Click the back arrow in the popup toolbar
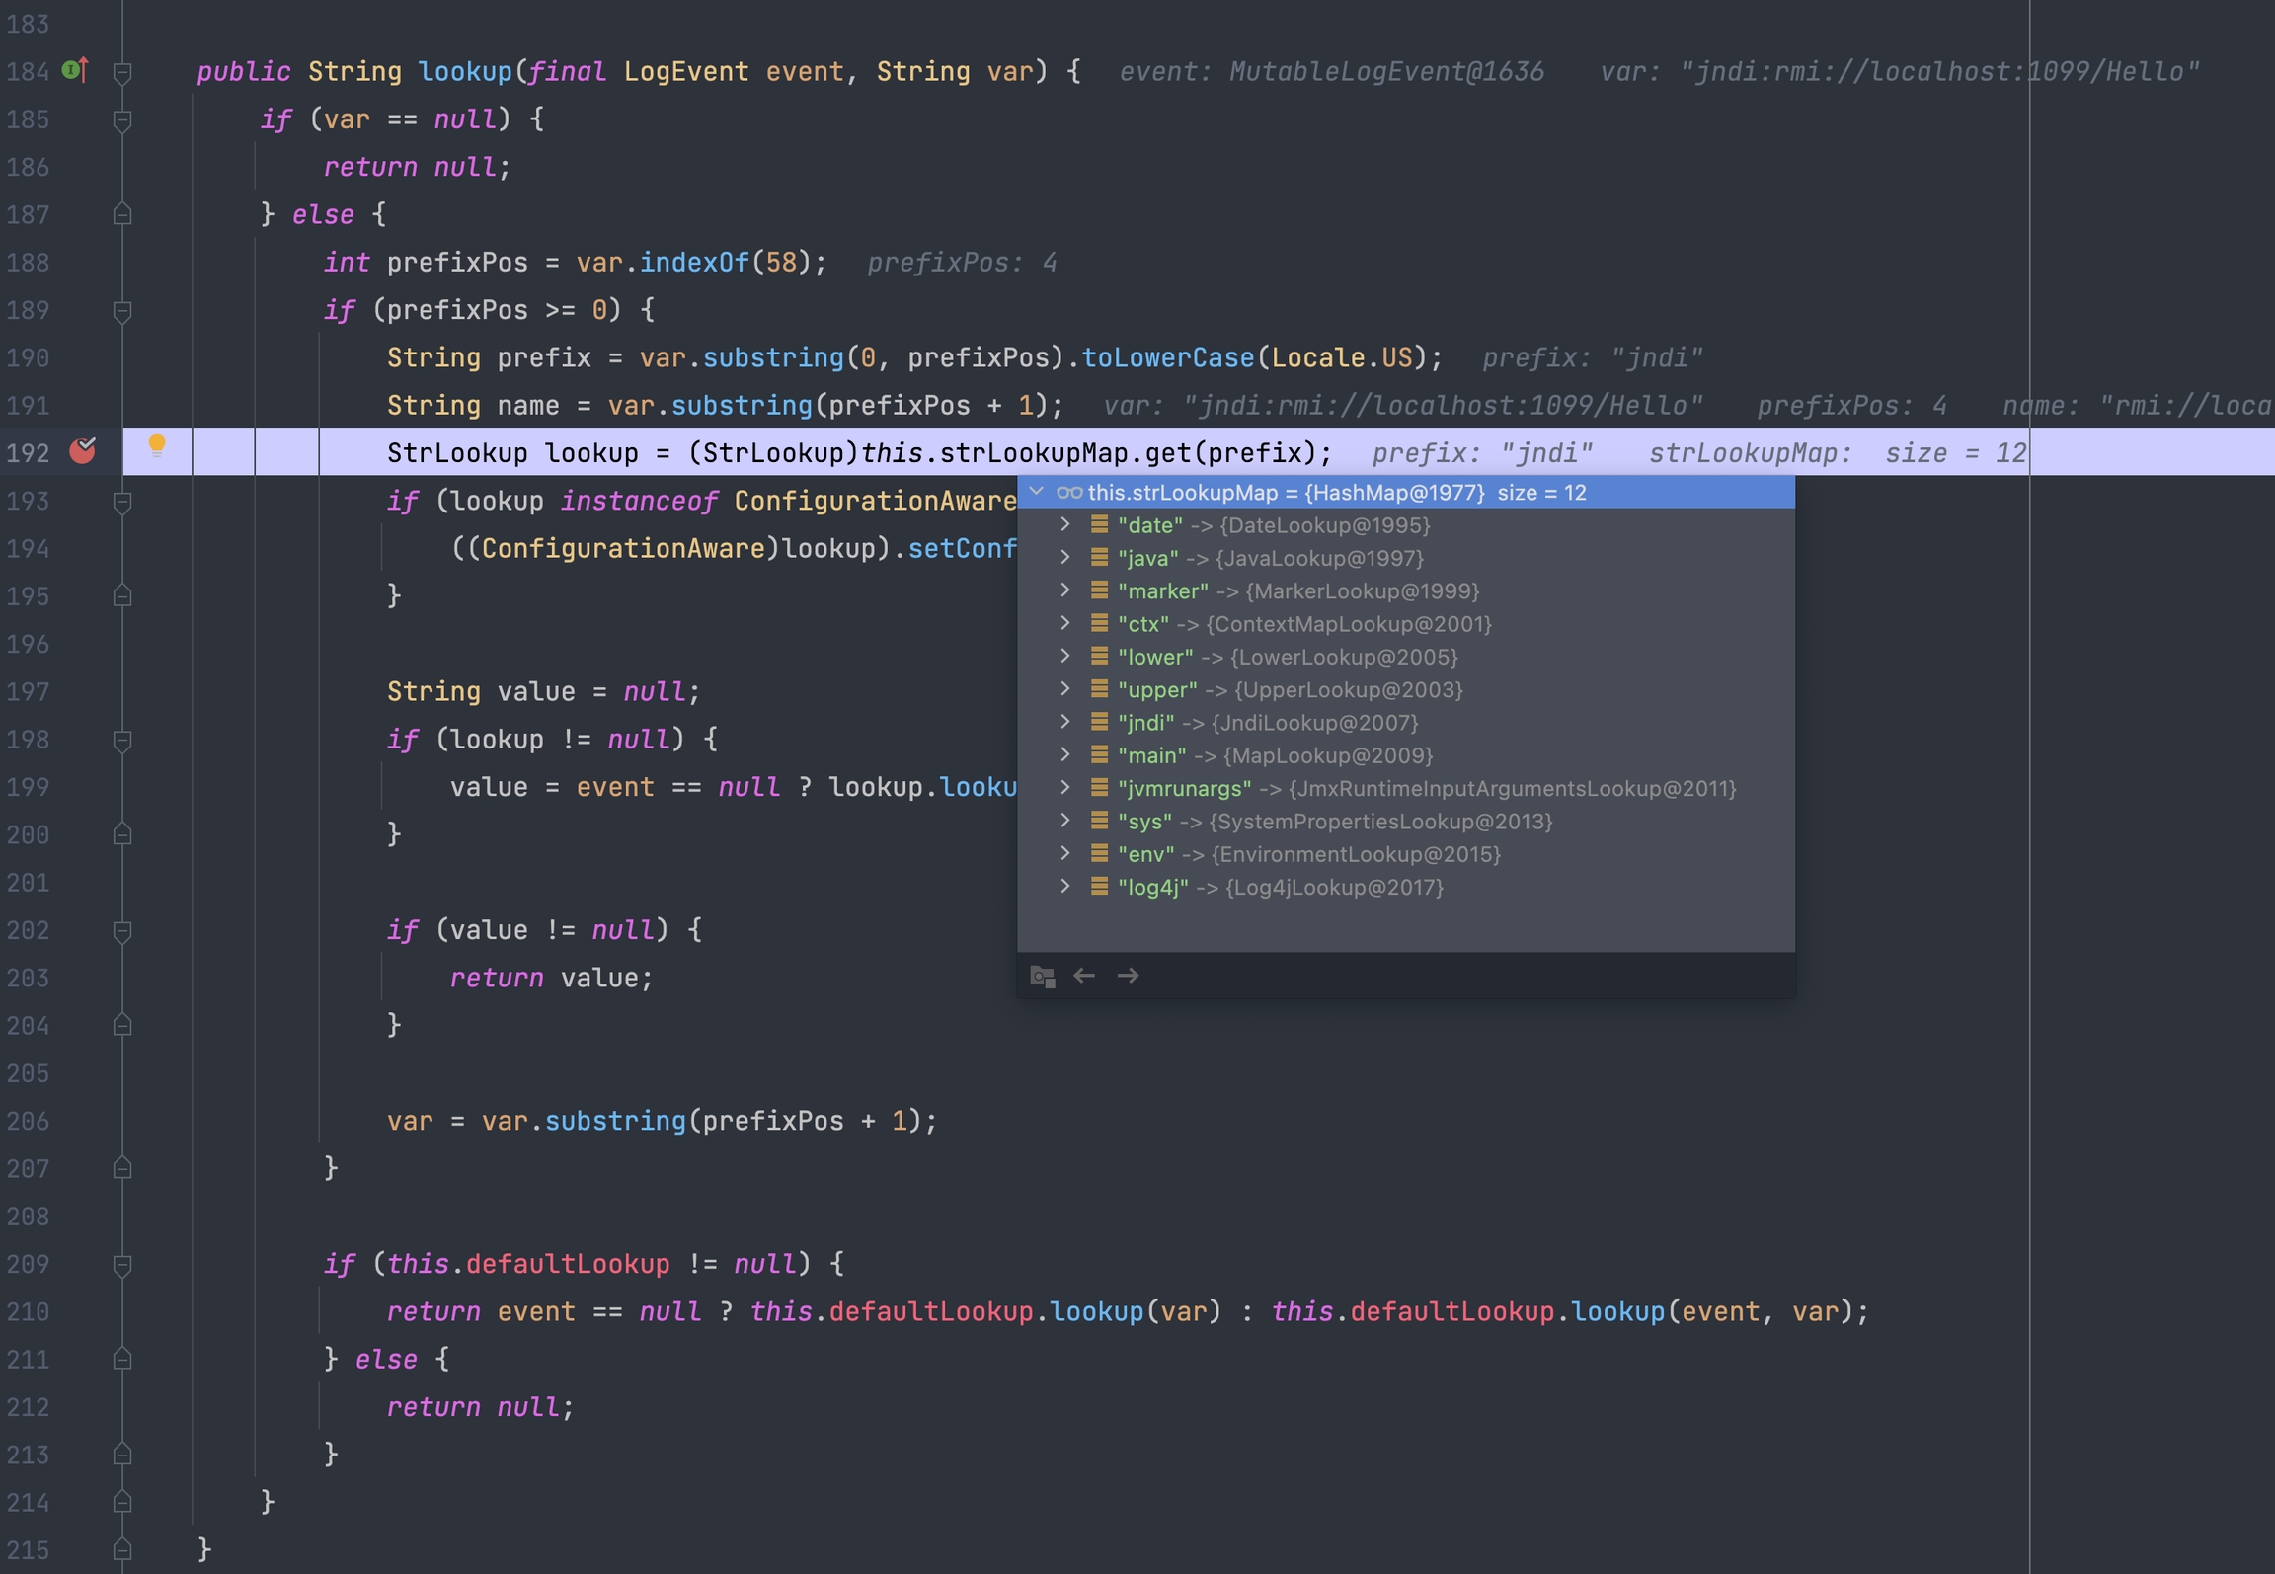The width and height of the screenshot is (2275, 1574). click(x=1084, y=976)
